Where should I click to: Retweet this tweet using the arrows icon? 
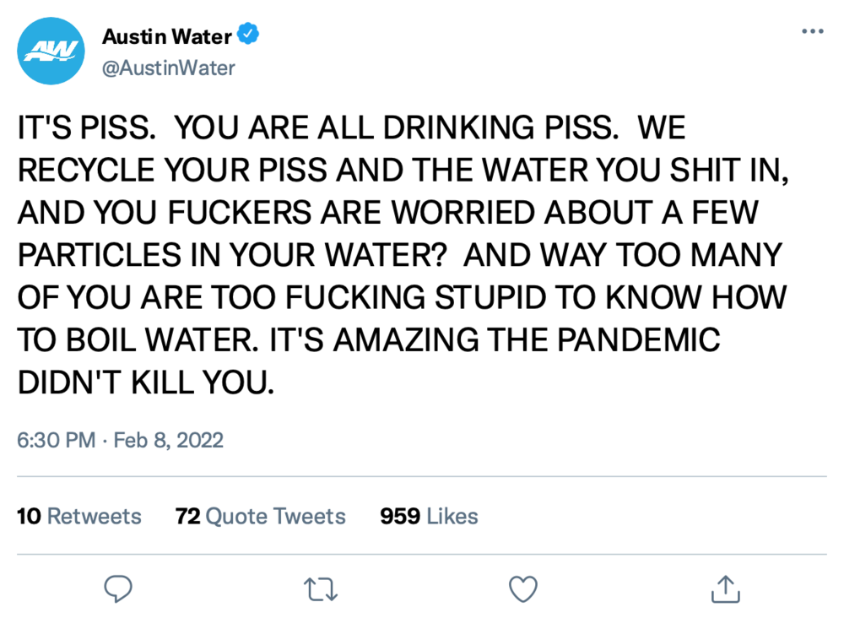tap(321, 589)
